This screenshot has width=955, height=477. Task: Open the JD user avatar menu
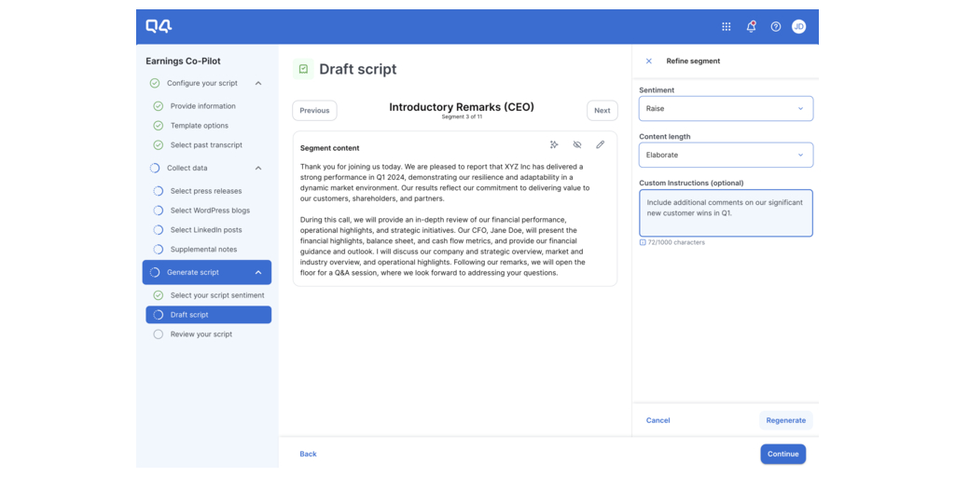coord(798,27)
